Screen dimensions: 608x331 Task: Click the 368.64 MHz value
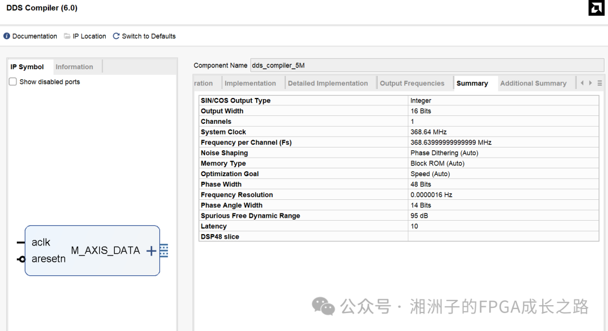pyautogui.click(x=428, y=132)
